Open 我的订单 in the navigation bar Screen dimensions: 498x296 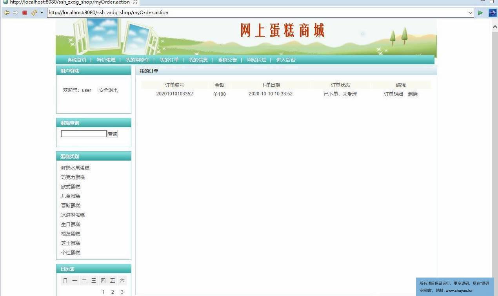click(169, 60)
